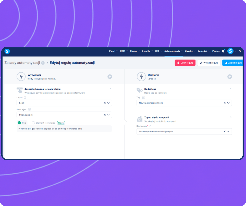Image resolution: width=246 pixels, height=206 pixels.
Task: Clear the Nowy potencjalny klient tag
Action: [x=225, y=103]
